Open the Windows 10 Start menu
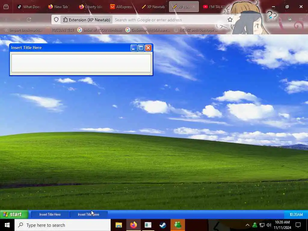The height and width of the screenshot is (231, 308). (7, 225)
